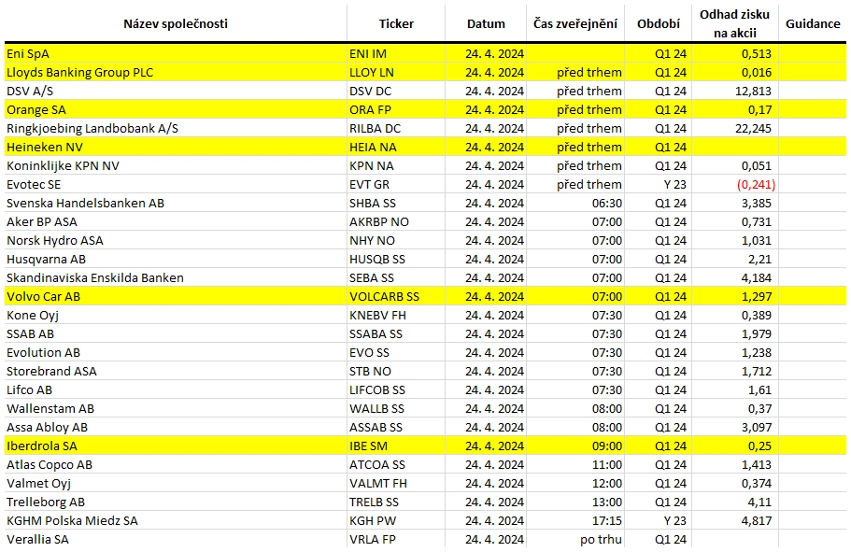Image resolution: width=851 pixels, height=552 pixels.
Task: Select the KGHM Polska Miedz SA cell
Action: [x=176, y=520]
